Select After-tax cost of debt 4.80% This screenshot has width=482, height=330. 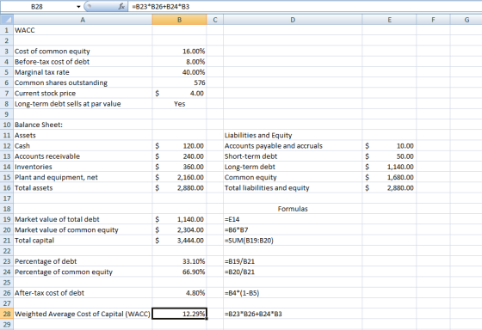coord(179,293)
